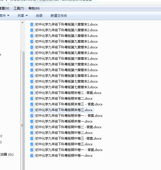Click the icon of 第八章章末1.docx
161x170 pixels.
point(32,24)
